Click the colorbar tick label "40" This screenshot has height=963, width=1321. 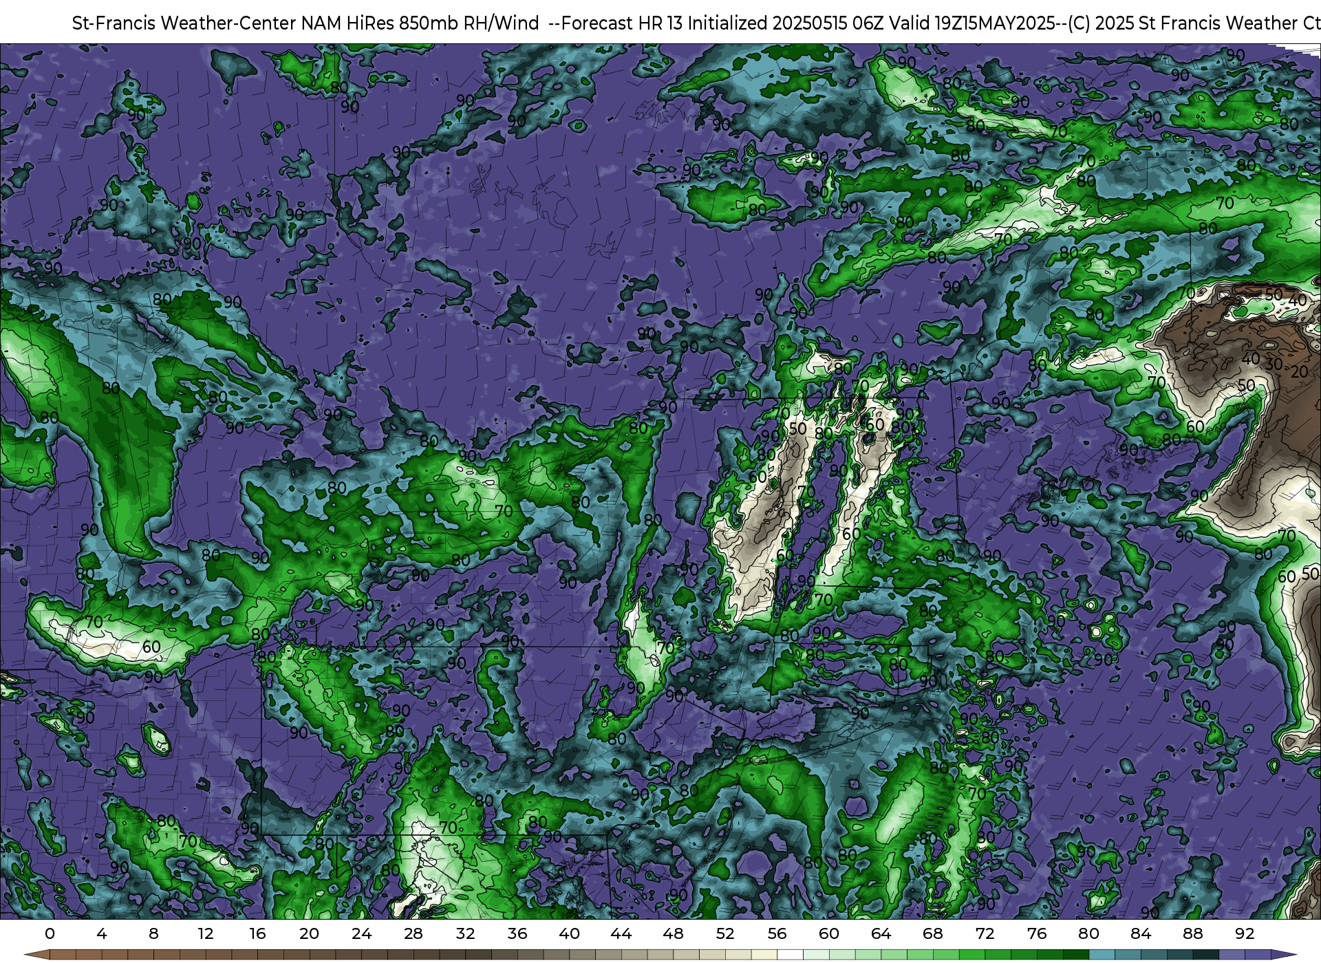tap(569, 933)
